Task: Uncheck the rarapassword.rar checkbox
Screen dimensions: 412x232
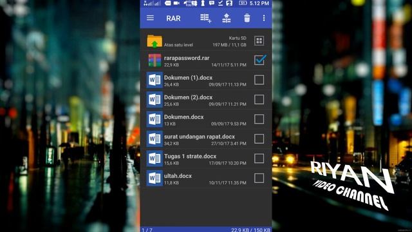Action: pos(259,60)
